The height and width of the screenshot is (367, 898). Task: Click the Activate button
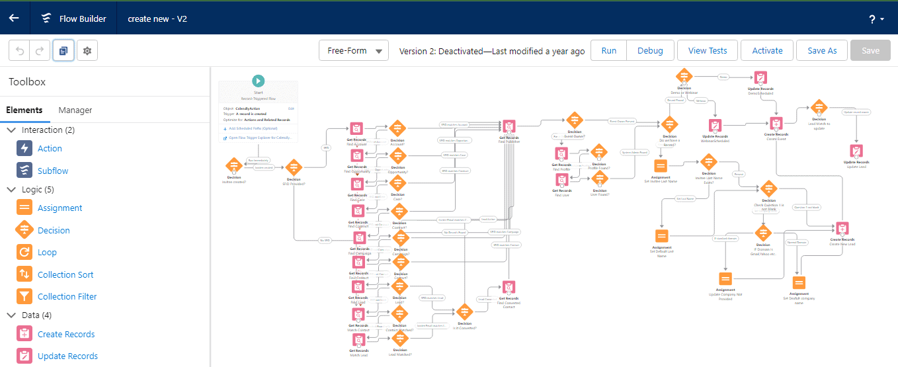click(x=767, y=51)
